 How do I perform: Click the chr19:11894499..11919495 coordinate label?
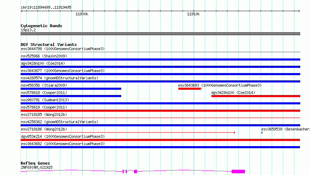(46, 8)
